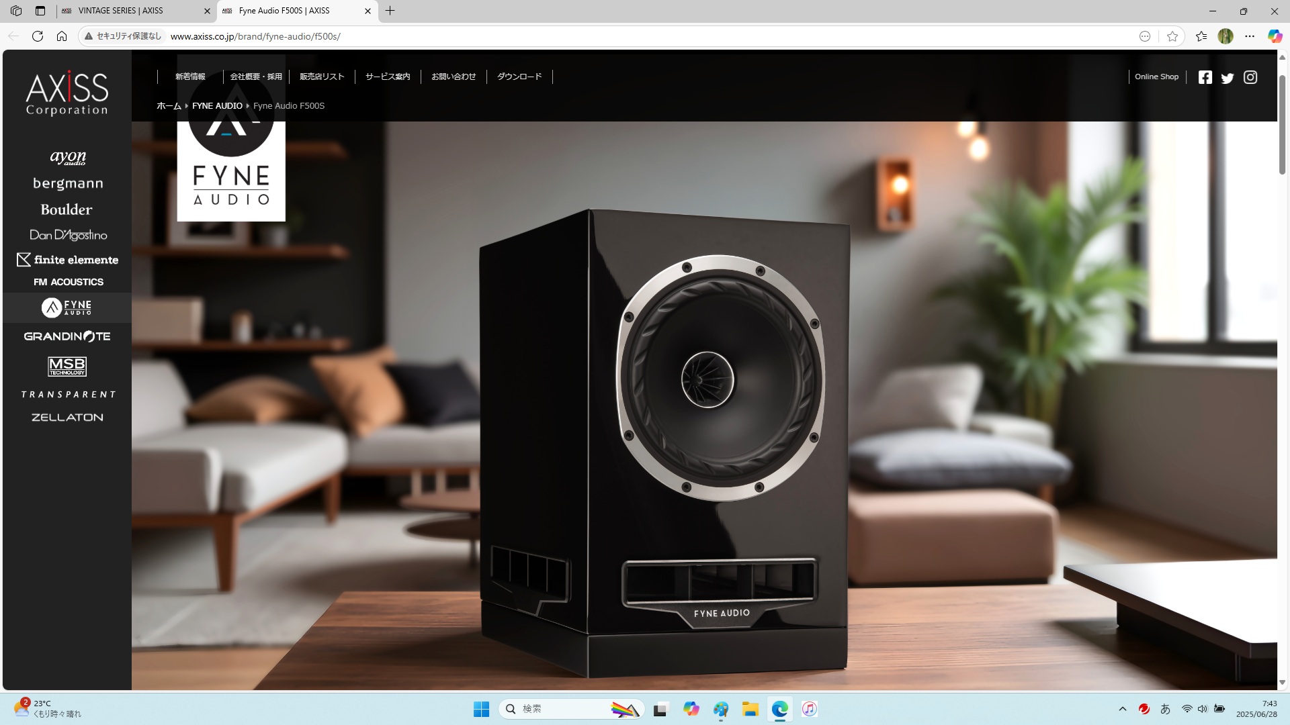Open the bergmann brand logo
The width and height of the screenshot is (1290, 725).
click(68, 183)
